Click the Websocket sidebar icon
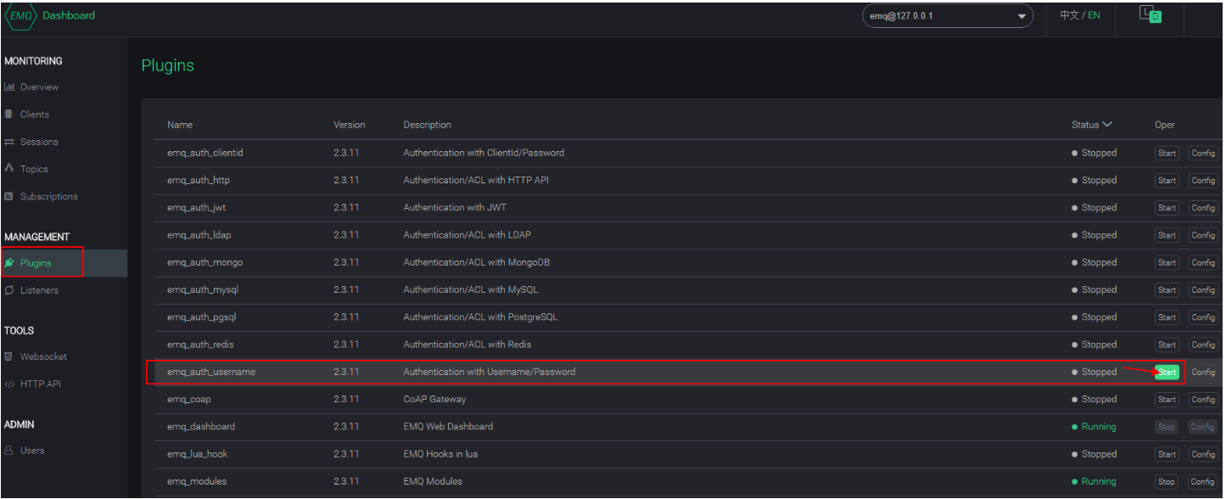 click(x=9, y=356)
